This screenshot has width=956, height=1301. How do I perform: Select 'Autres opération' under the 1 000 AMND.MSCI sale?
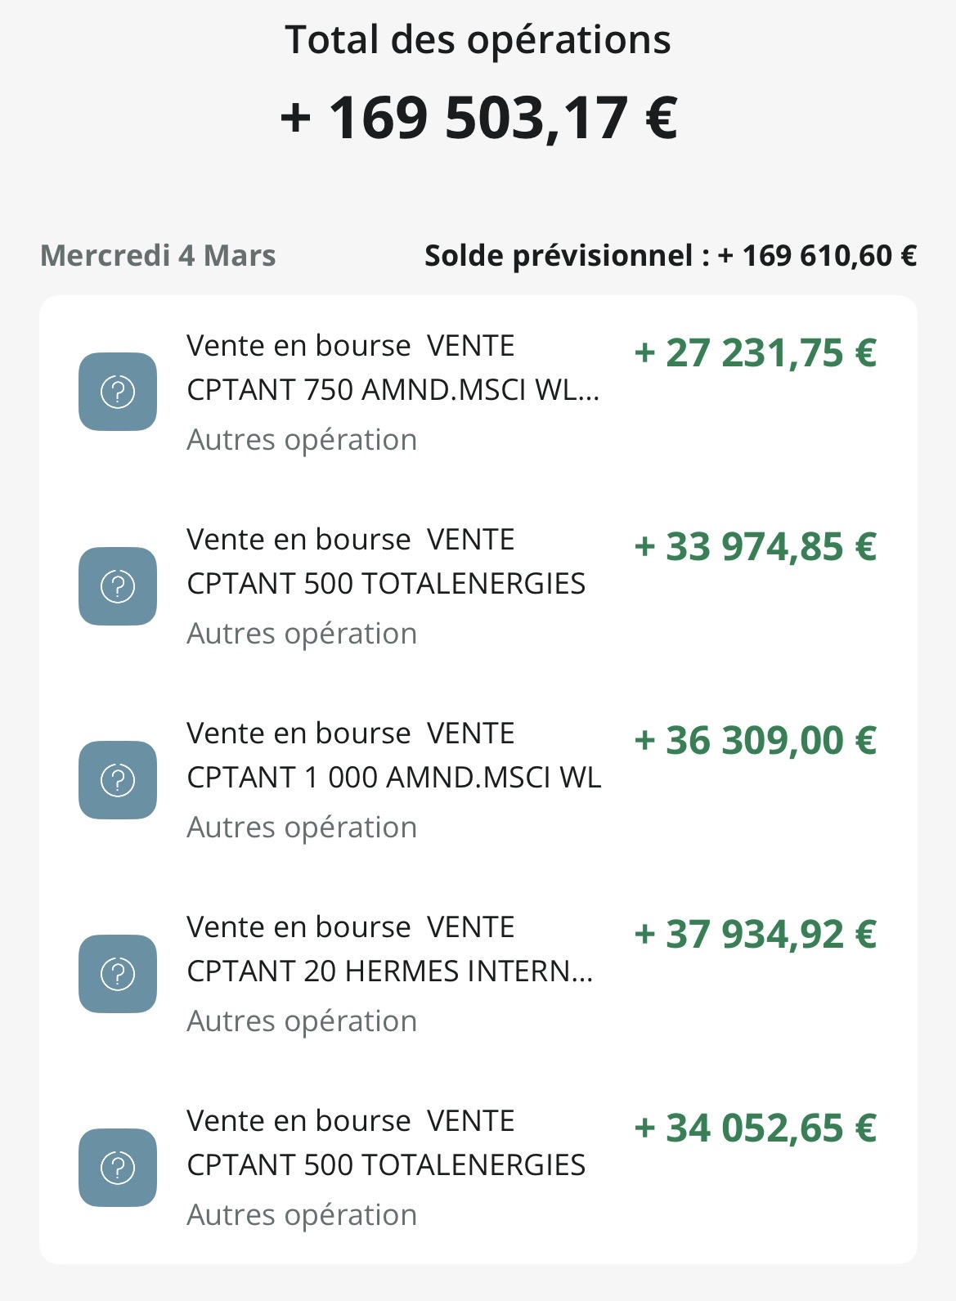pyautogui.click(x=302, y=828)
